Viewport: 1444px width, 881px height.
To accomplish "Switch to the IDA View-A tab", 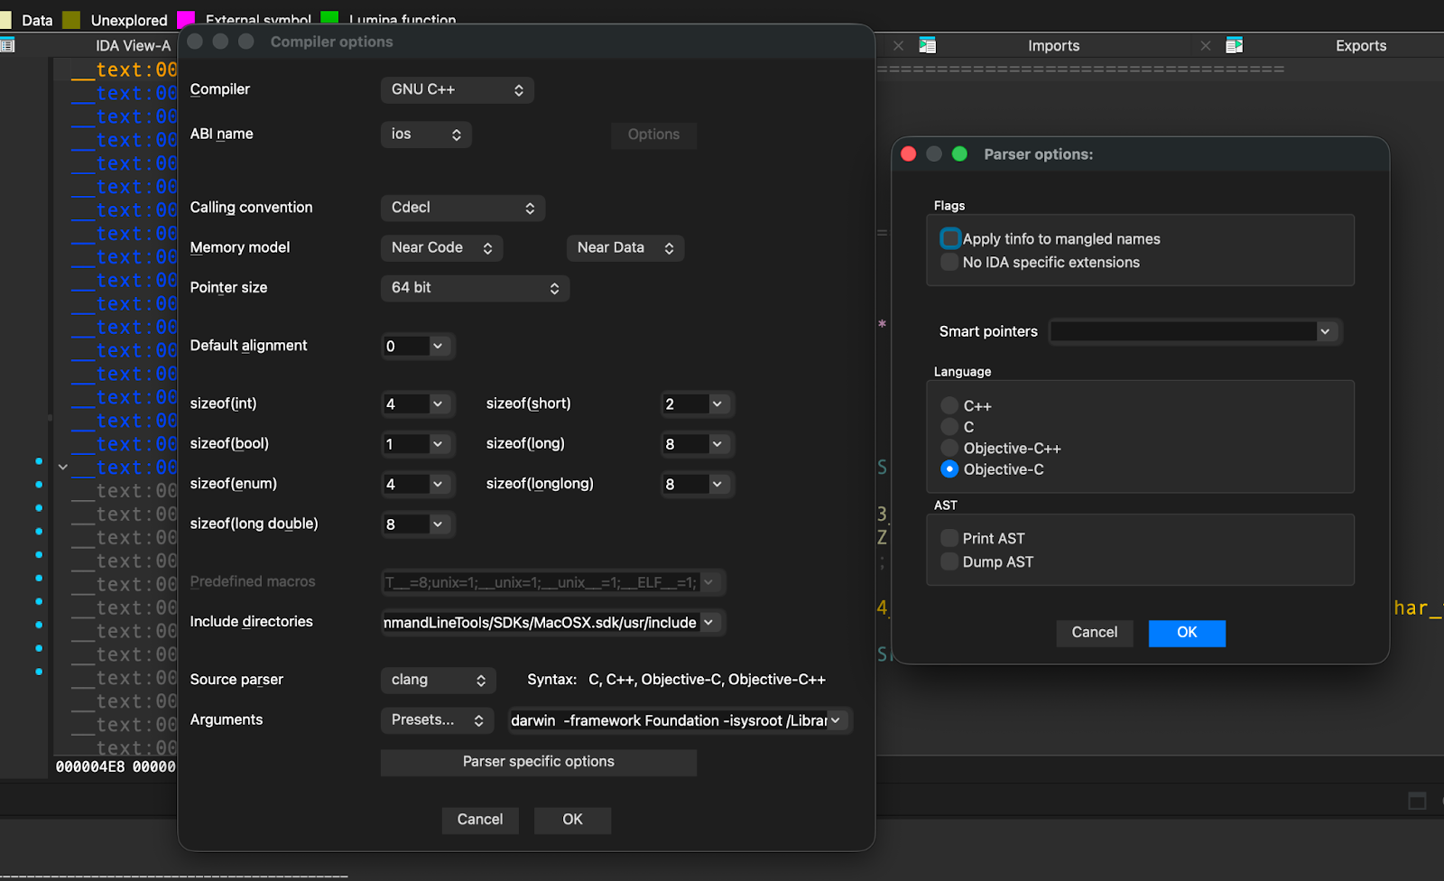I will (133, 45).
